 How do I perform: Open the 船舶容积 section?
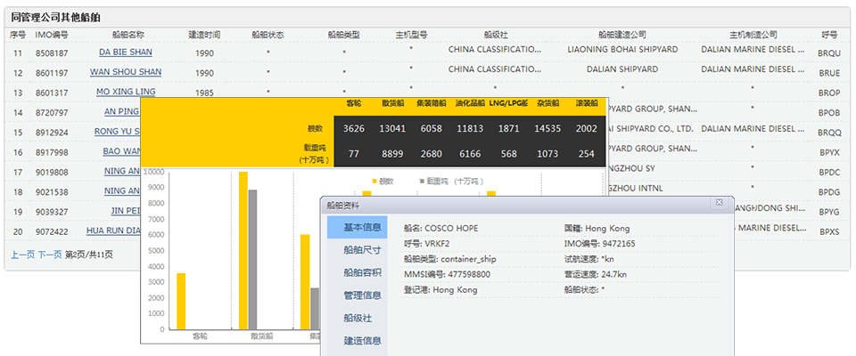point(362,272)
